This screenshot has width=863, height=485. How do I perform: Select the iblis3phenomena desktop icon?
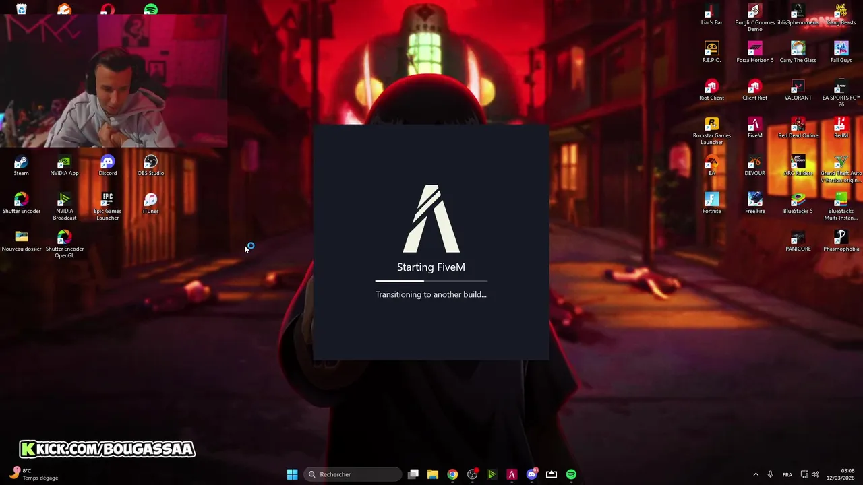click(x=798, y=15)
